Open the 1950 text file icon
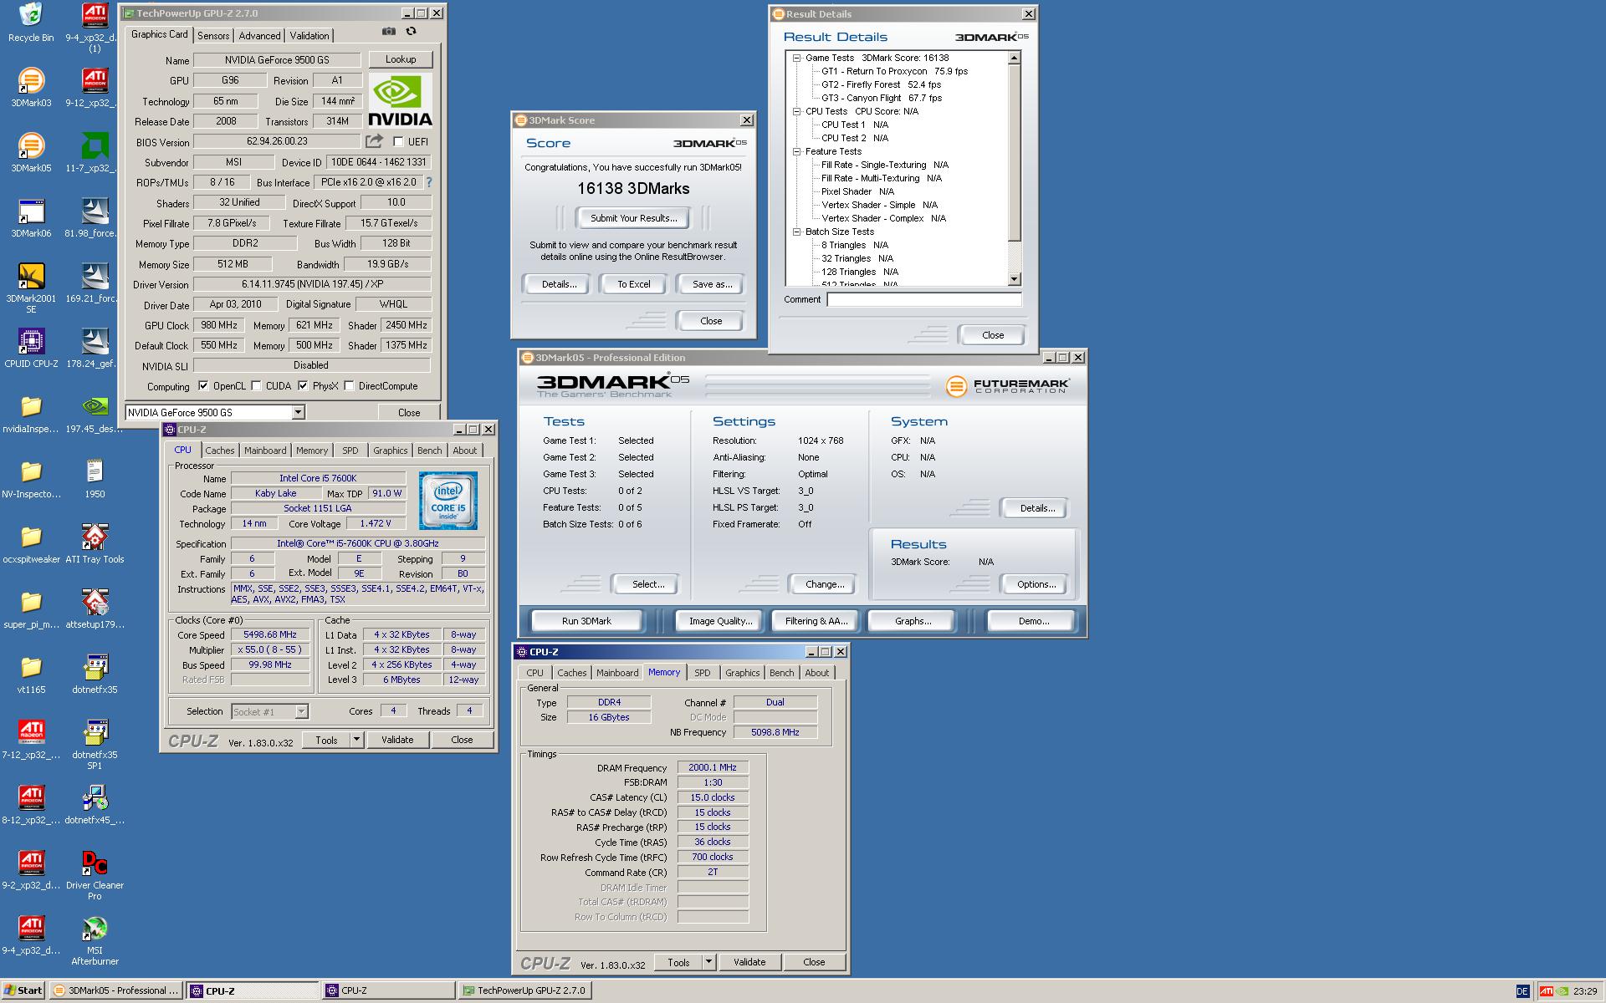The width and height of the screenshot is (1606, 1003). [x=95, y=479]
